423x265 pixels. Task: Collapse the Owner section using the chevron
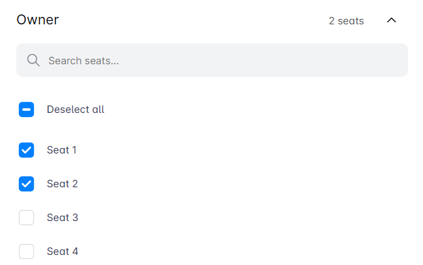391,20
